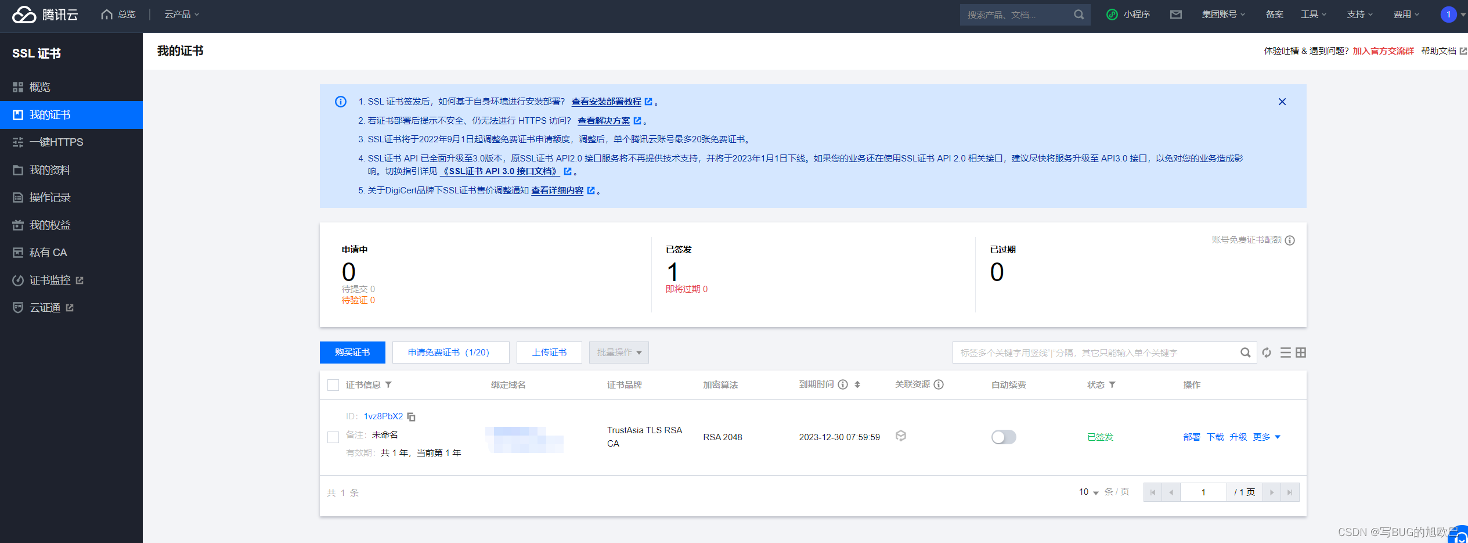
Task: Open 我的资料 in sidebar
Action: tap(71, 170)
